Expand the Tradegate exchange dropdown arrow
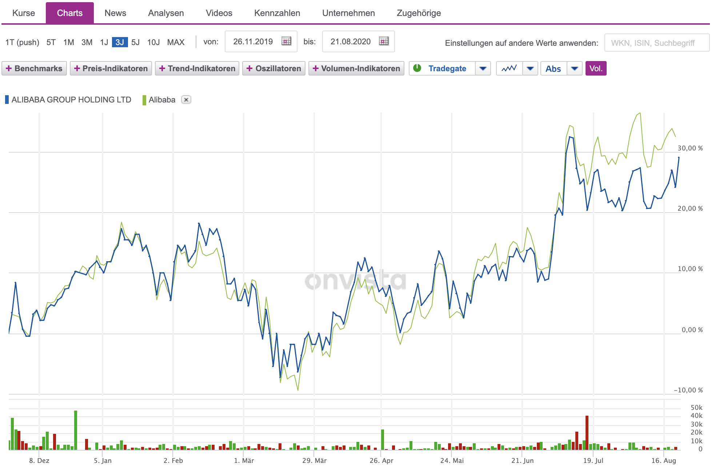Viewport: 715px width, 468px height. coord(483,68)
